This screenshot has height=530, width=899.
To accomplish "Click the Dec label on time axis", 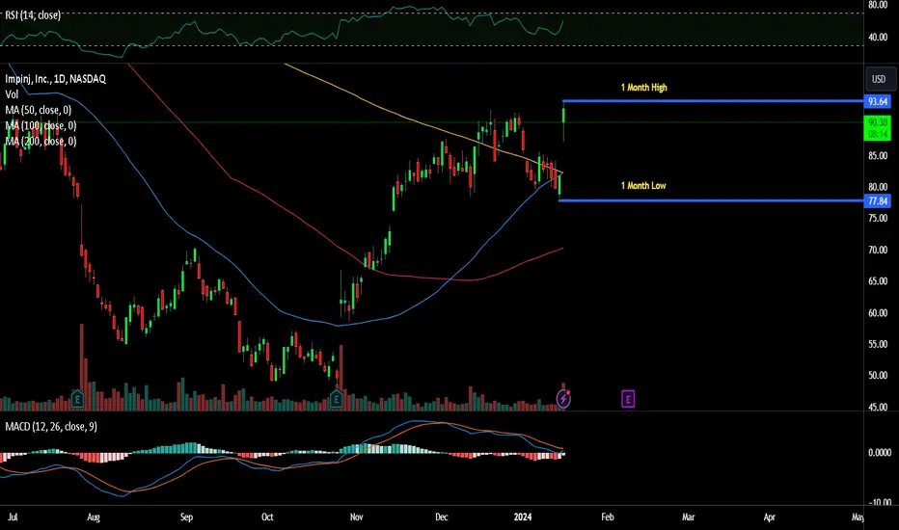I will tap(442, 517).
